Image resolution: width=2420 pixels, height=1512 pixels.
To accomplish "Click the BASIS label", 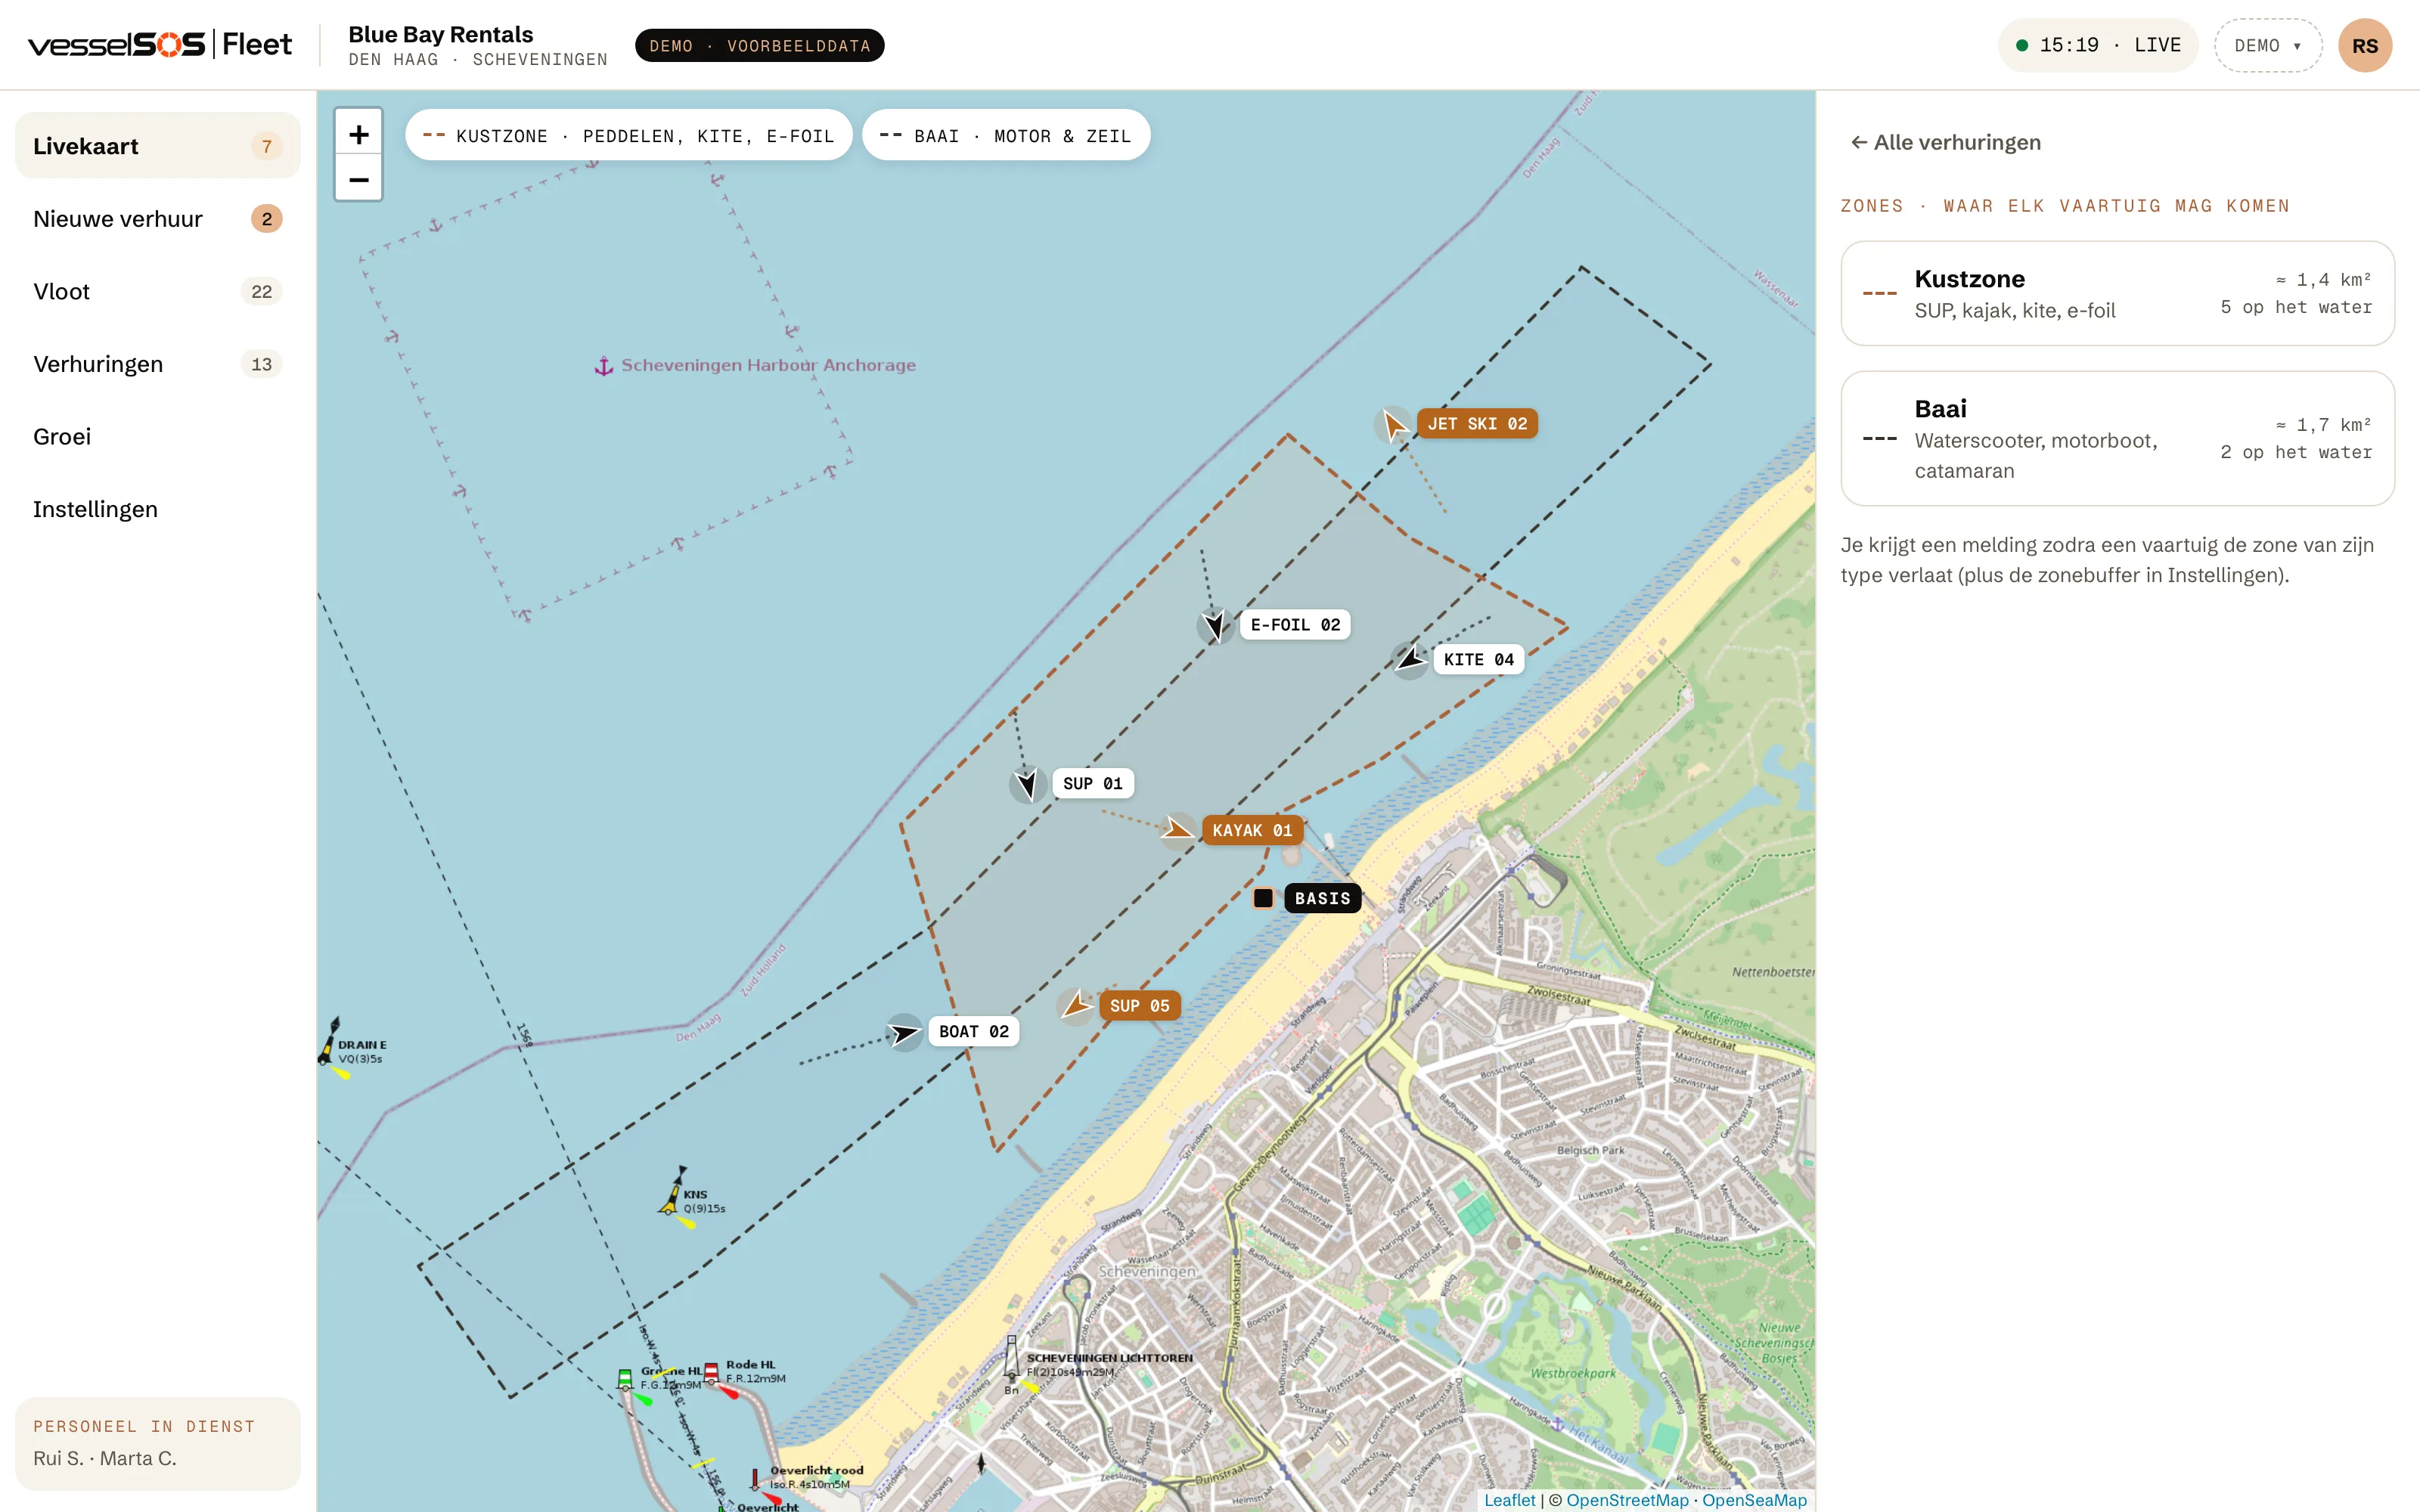I will [1322, 898].
